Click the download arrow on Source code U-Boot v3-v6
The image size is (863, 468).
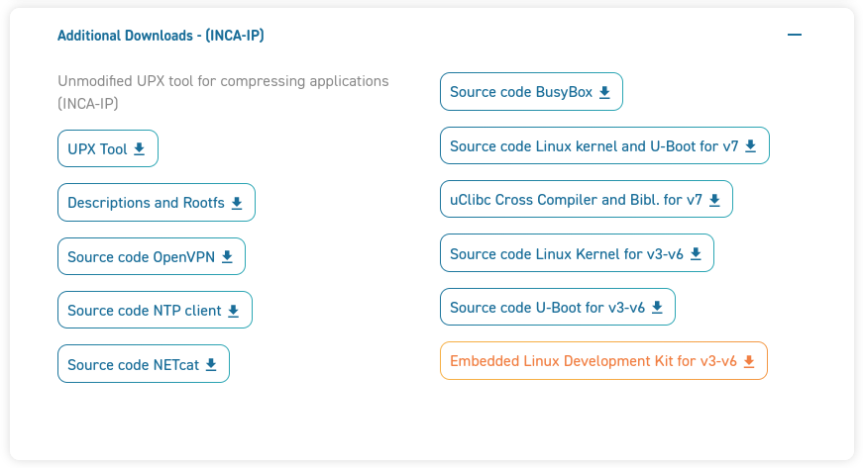657,308
